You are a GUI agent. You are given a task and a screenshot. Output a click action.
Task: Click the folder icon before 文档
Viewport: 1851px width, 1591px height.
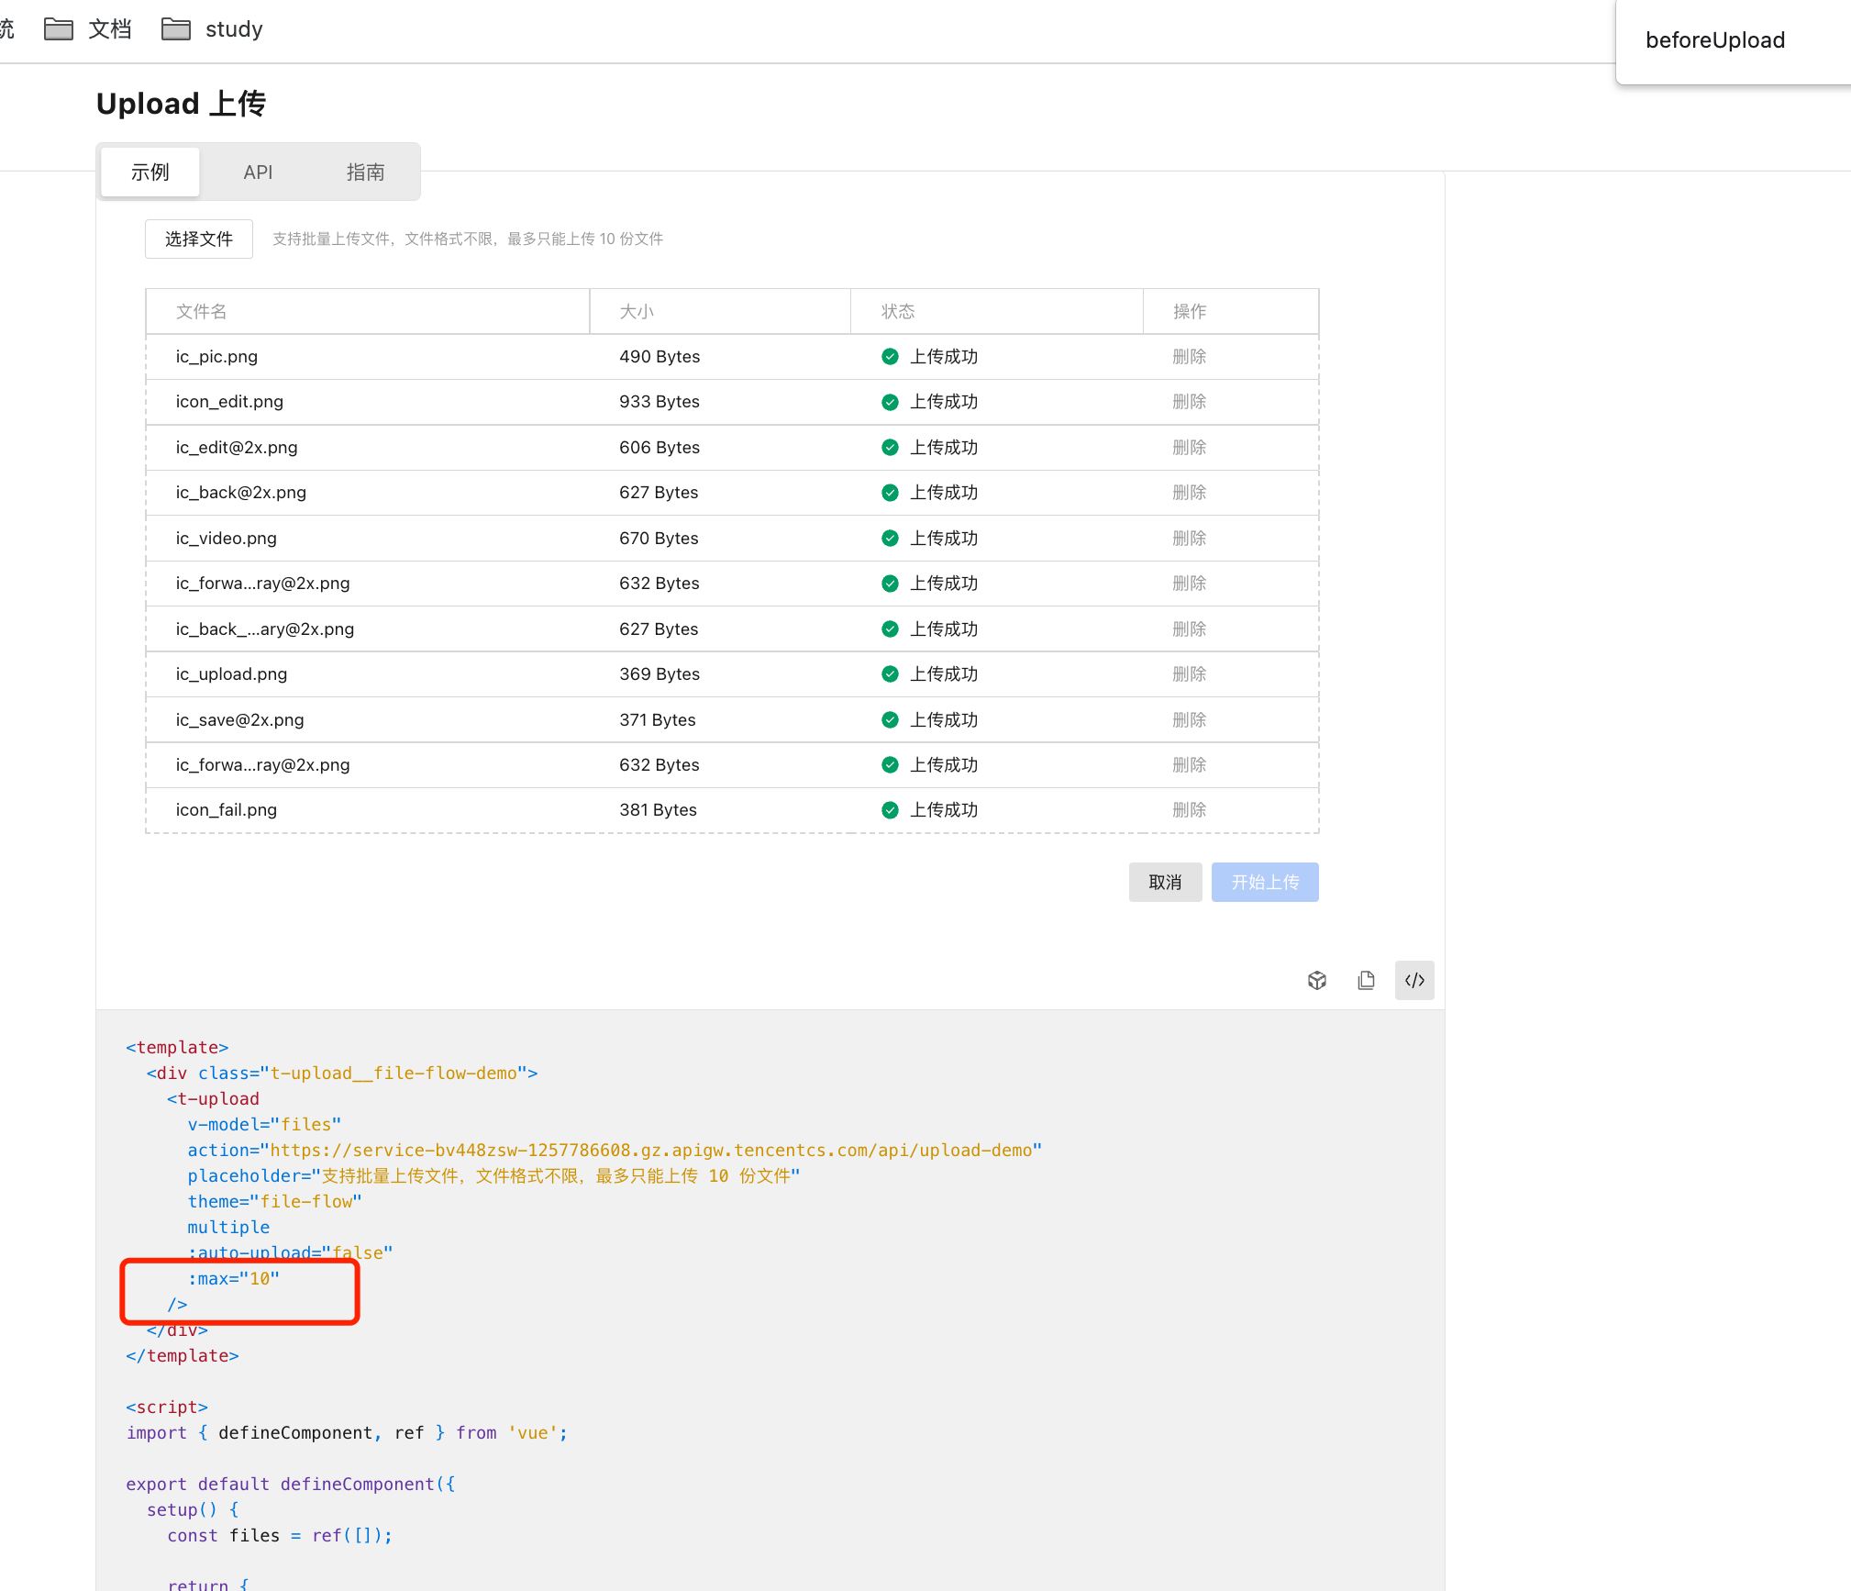point(58,28)
